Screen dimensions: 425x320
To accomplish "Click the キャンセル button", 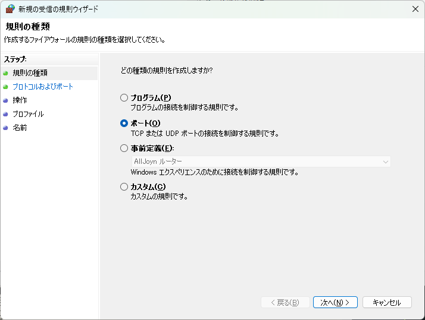I will [386, 302].
